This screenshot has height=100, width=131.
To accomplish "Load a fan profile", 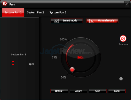I will pyautogui.click(x=117, y=91).
